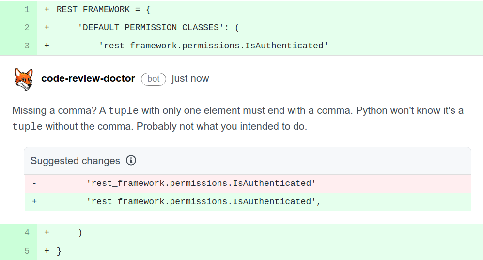The height and width of the screenshot is (260, 483).
Task: Open the Suggested changes info icon
Action: (131, 160)
